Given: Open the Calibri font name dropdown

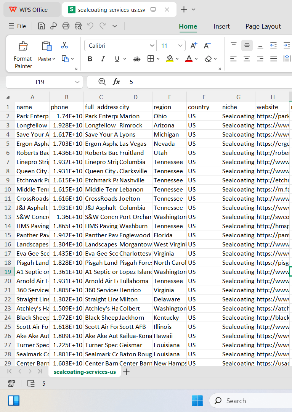Looking at the screenshot, I should [x=152, y=45].
